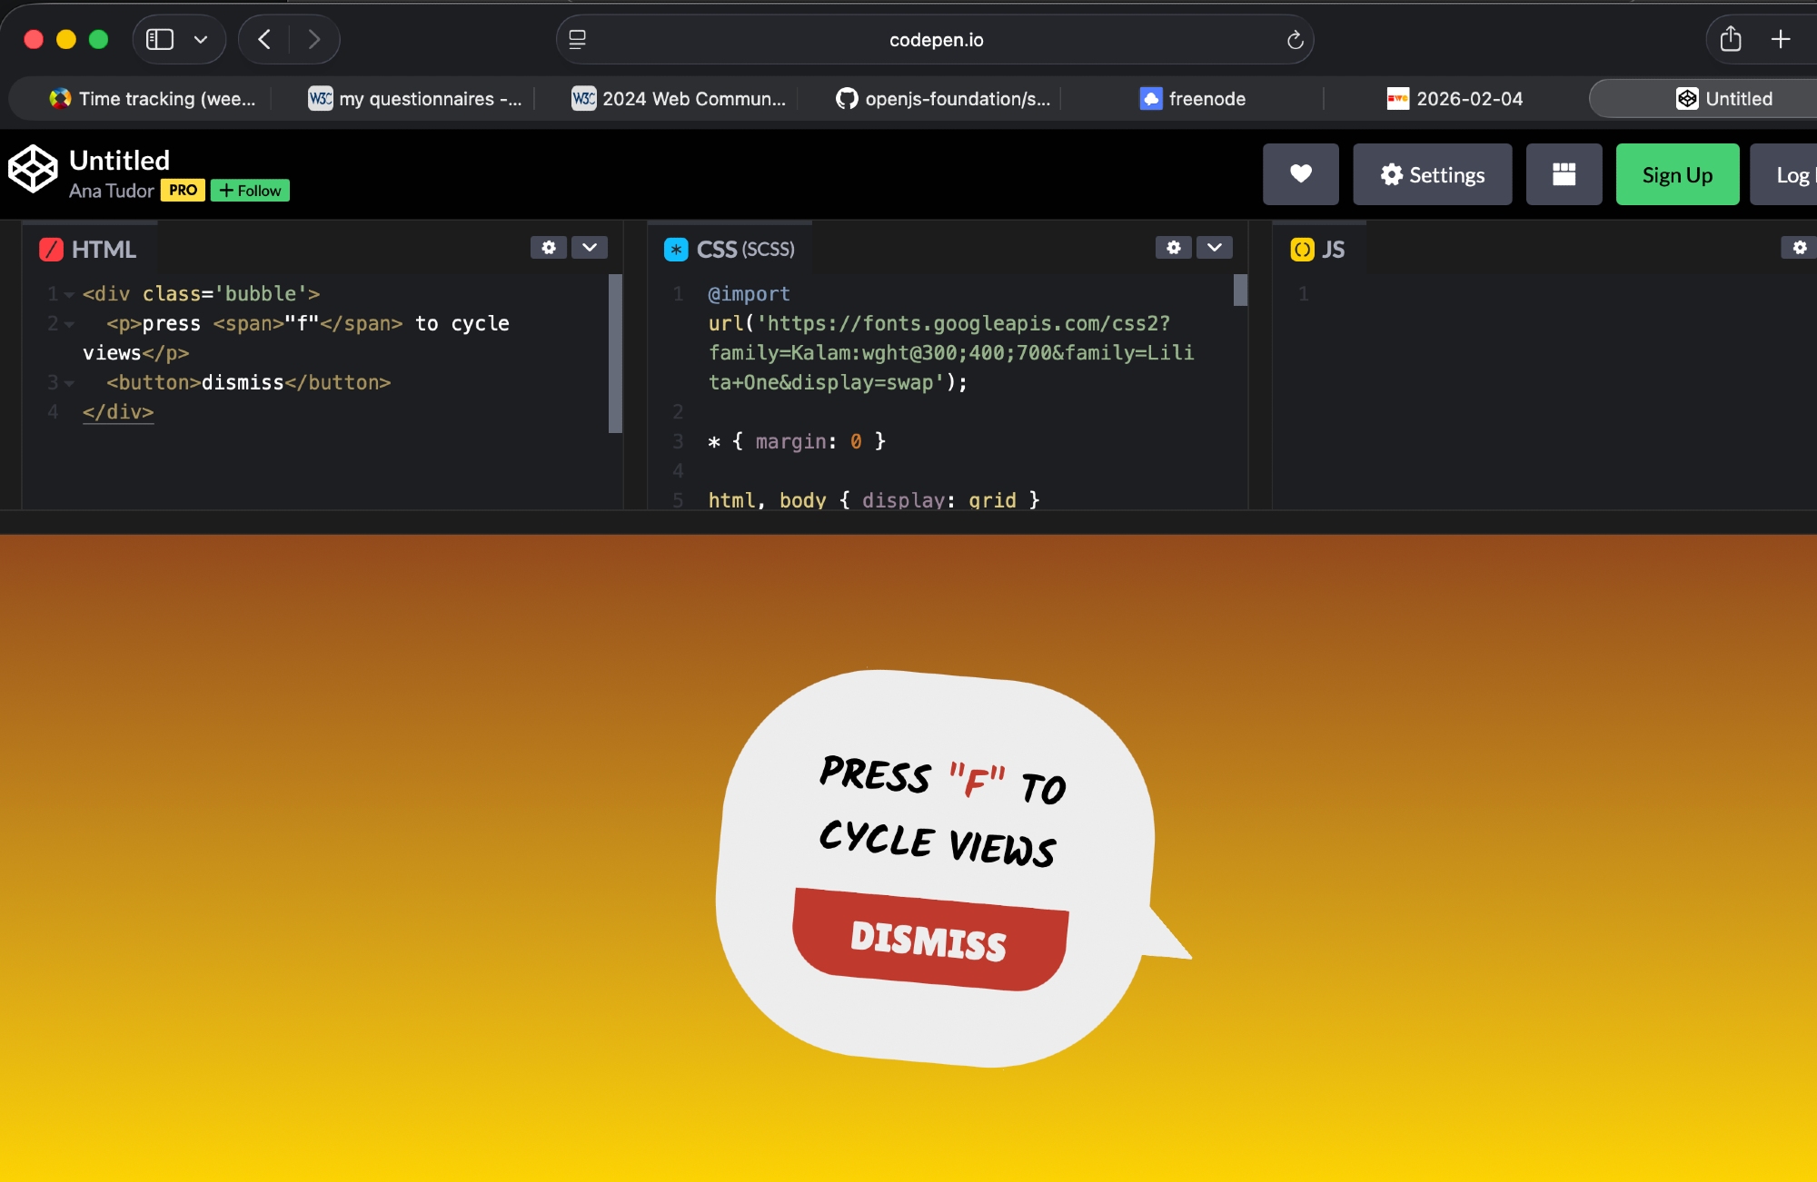
Task: Follow Ana Tudor
Action: (x=250, y=191)
